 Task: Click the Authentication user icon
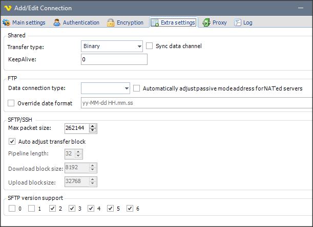pos(57,22)
